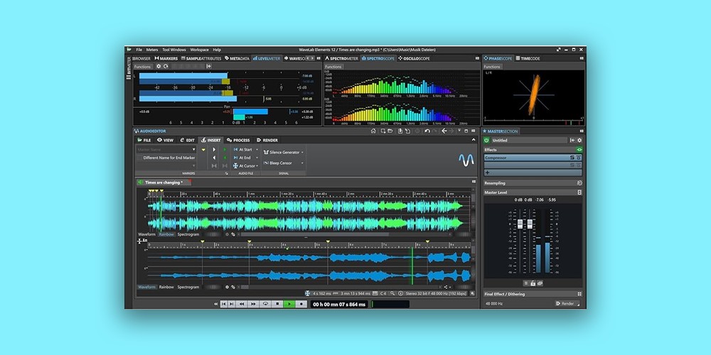Switch to the Process tab
This screenshot has height=355, width=711.
(238, 140)
